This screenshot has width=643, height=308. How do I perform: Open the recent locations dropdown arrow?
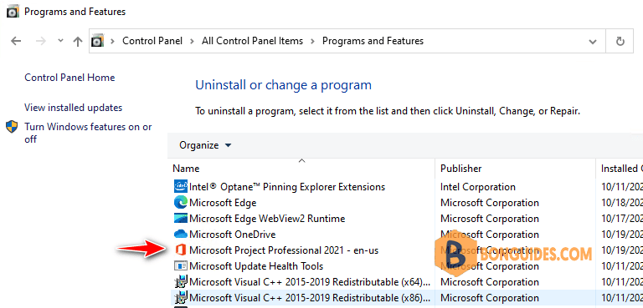click(60, 41)
